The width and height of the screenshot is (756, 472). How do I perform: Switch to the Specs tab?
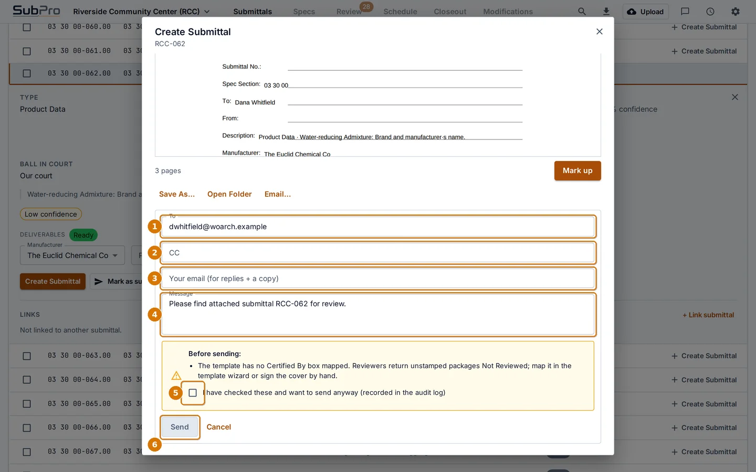304,12
